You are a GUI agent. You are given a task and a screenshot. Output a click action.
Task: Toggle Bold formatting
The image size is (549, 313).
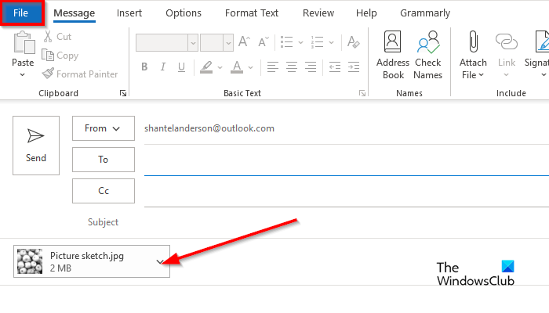(x=144, y=67)
